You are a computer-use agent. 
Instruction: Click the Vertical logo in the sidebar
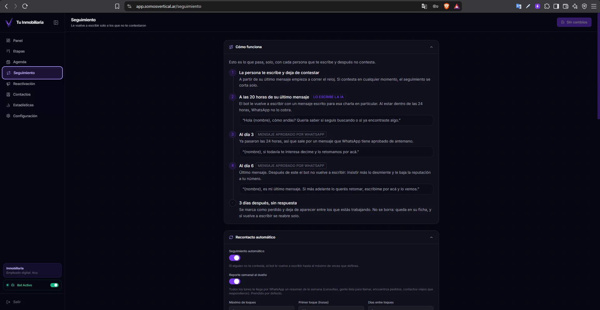click(9, 22)
